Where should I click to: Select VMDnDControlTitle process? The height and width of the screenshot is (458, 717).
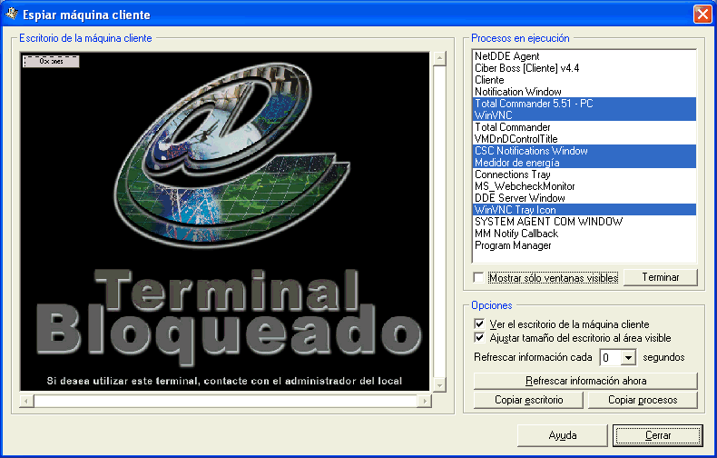(584, 139)
